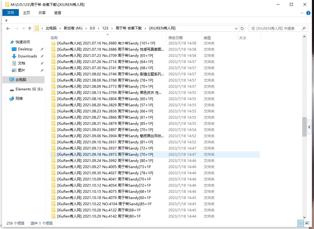This screenshot has height=229, width=314.
Task: Click the pin icon beside Downloads
Action: tap(42, 56)
